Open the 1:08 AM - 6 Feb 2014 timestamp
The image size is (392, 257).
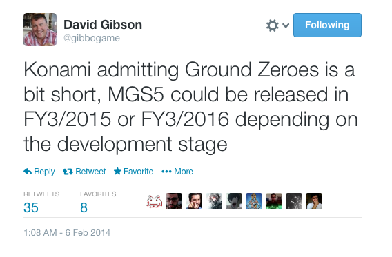67,233
